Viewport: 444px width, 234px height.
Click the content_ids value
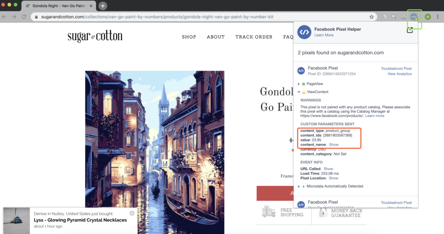point(337,135)
